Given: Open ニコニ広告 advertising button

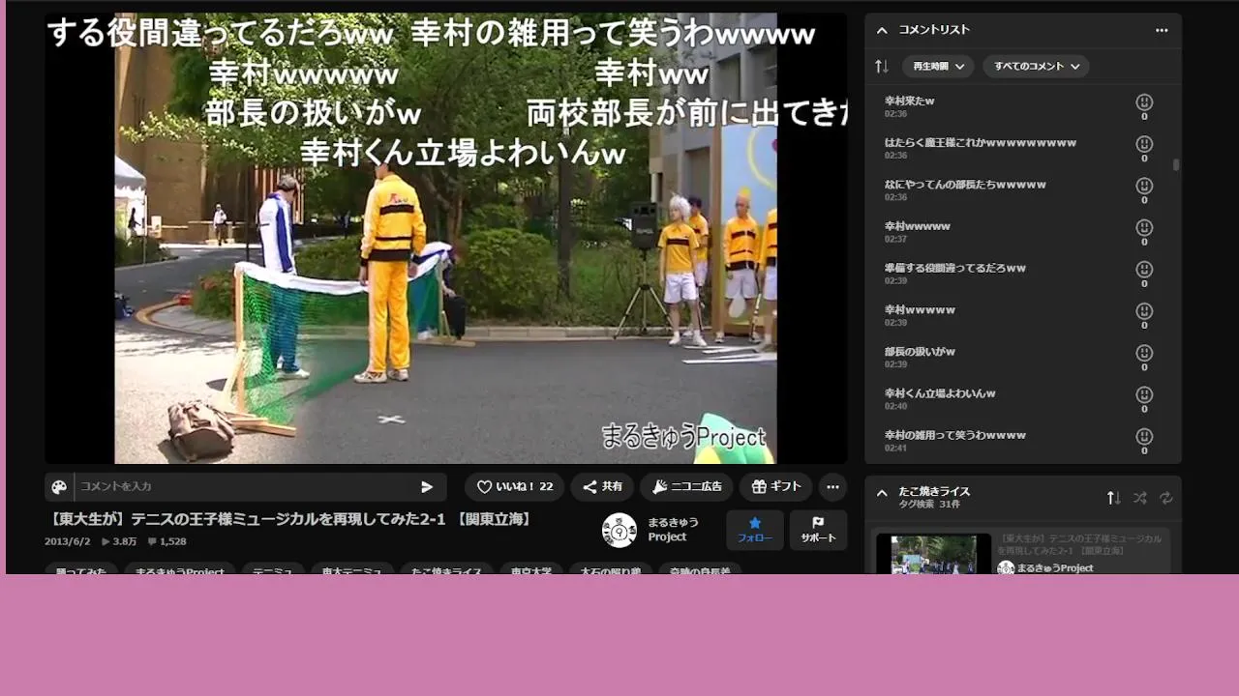Looking at the screenshot, I should (687, 487).
